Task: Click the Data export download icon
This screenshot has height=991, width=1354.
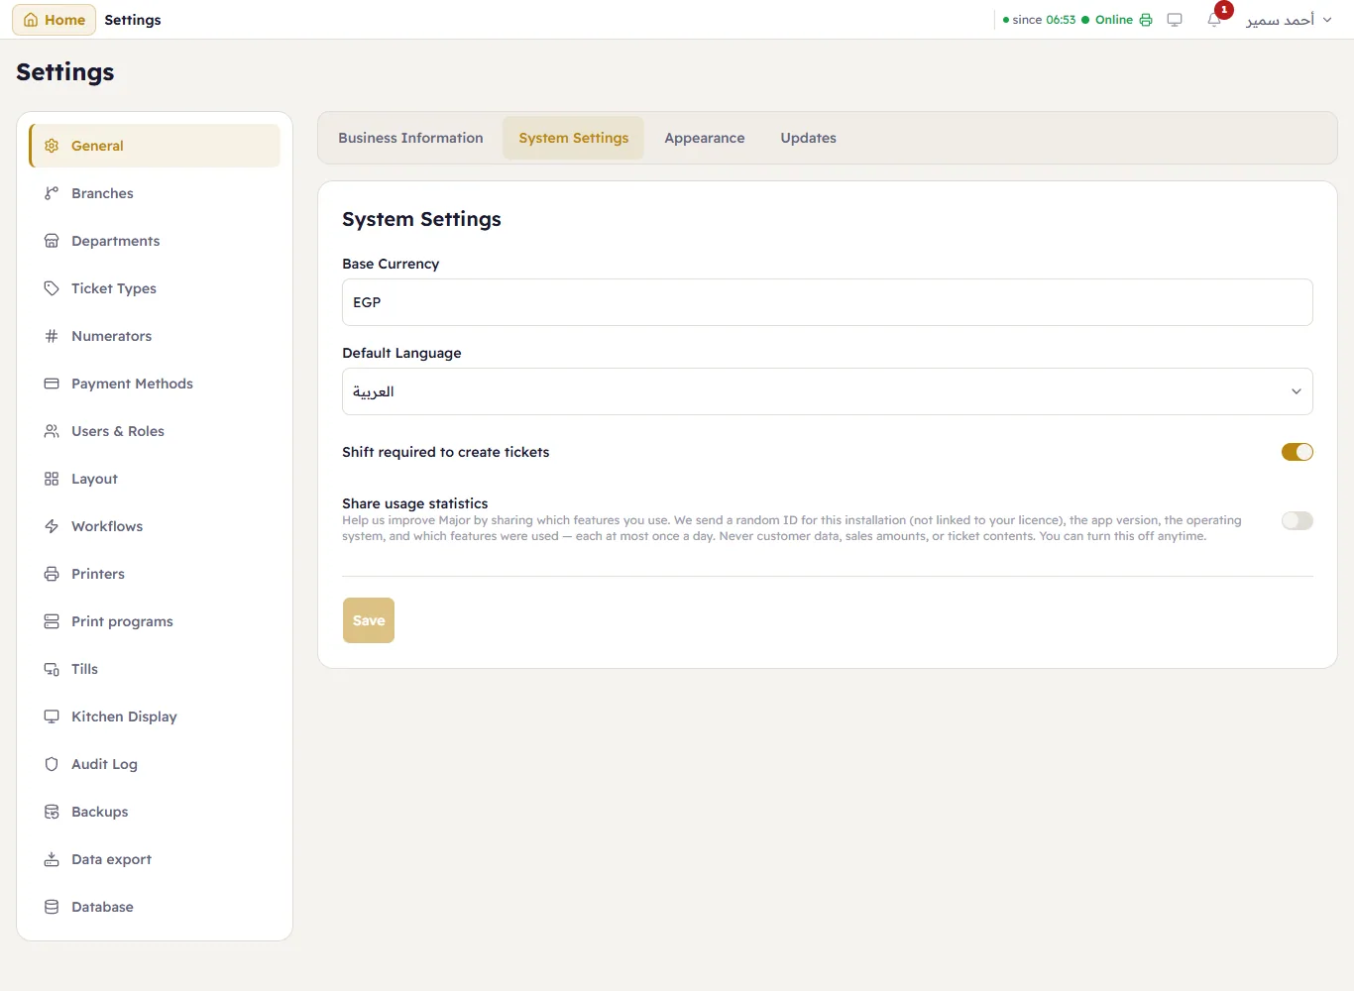Action: coord(52,859)
